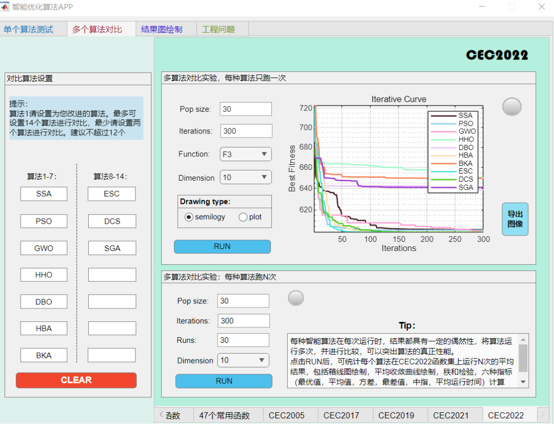
Task: Click Pop size field in N-runs panel
Action: point(243,301)
